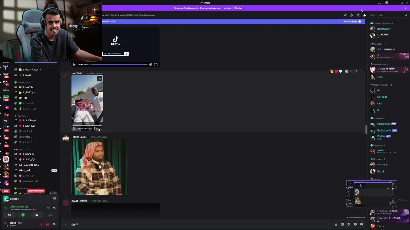Viewport: 410px width, 230px height.
Task: Reply to Na's message
Action: point(351,71)
